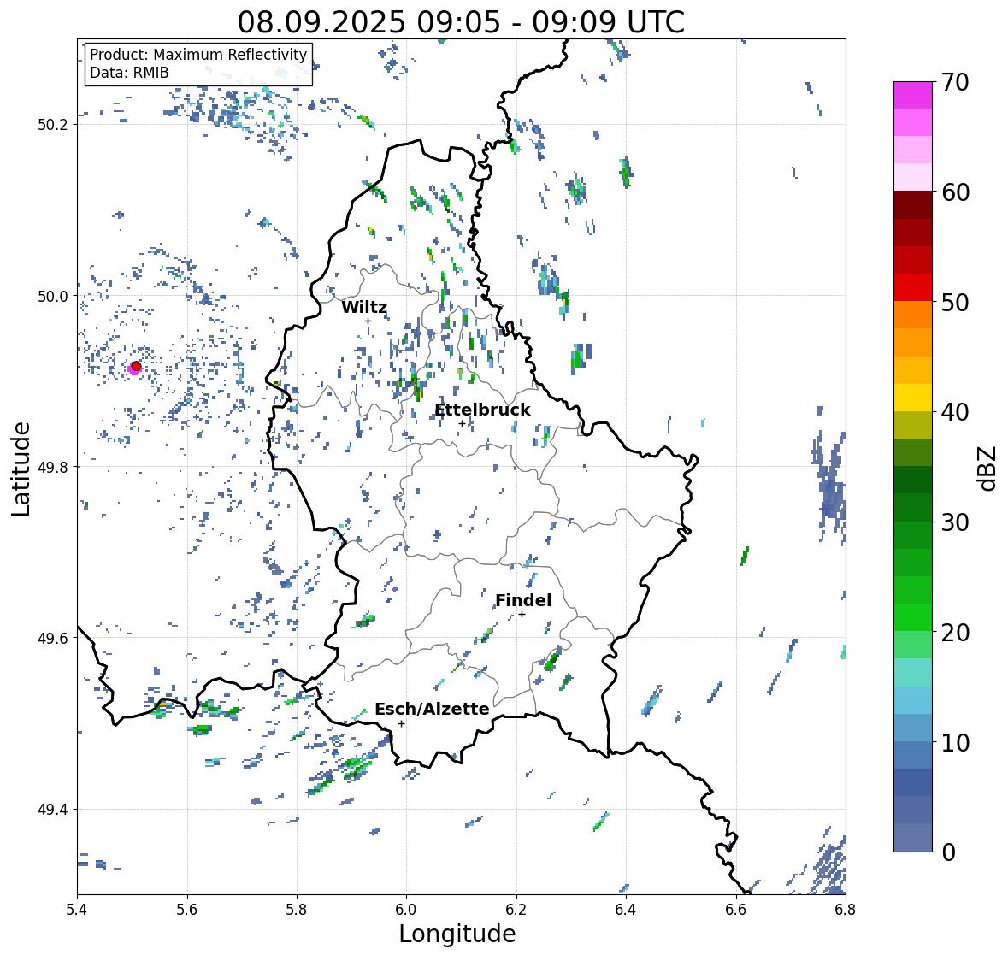Click the Ettelbruck city label
The image size is (1008, 955).
482,410
